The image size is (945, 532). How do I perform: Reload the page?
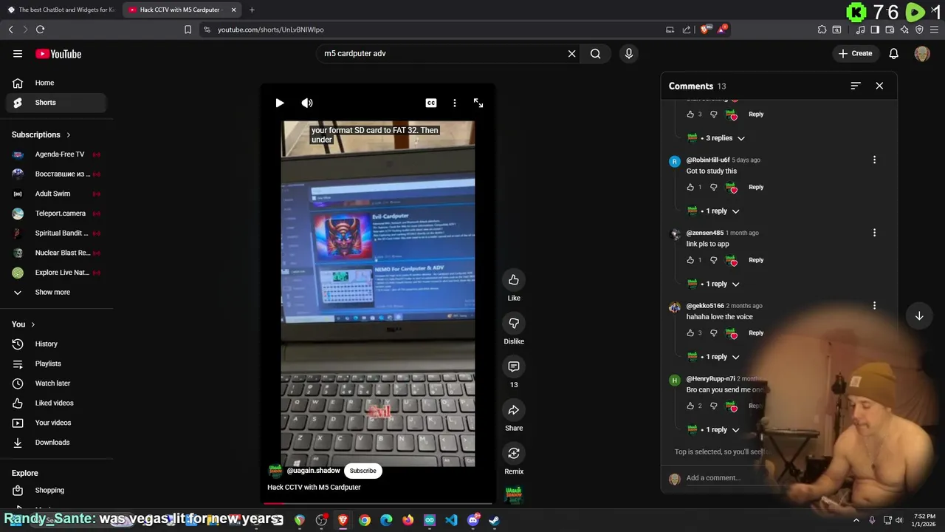point(40,30)
